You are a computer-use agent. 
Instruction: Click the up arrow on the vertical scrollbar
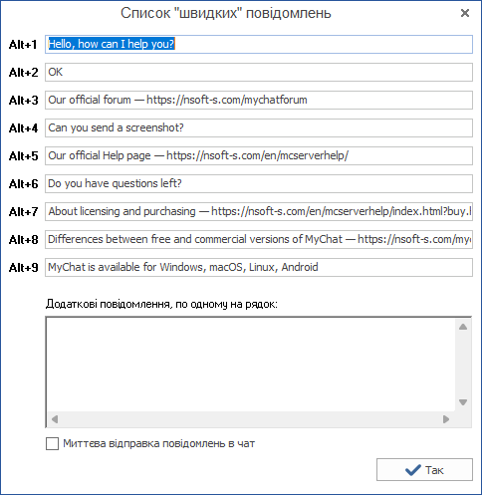coord(463,327)
